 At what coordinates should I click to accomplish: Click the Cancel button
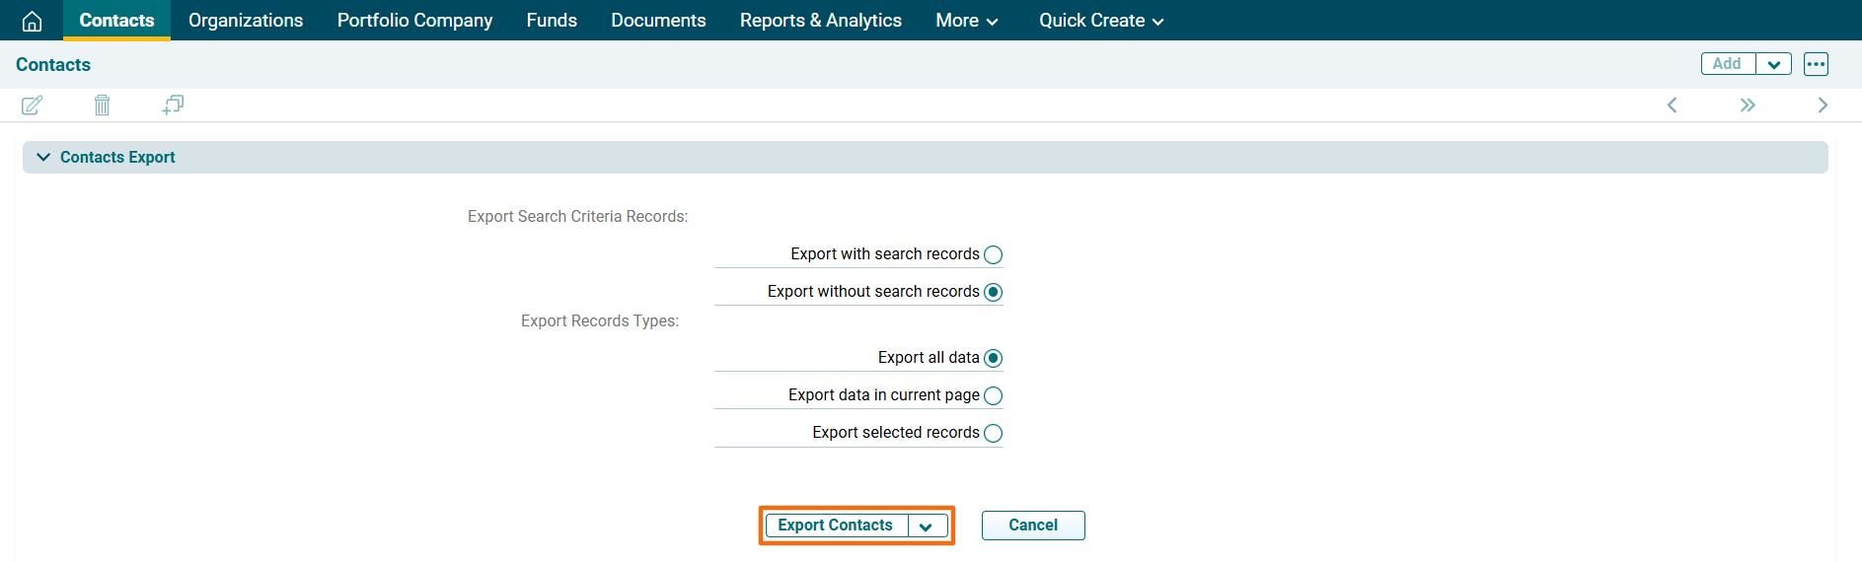click(x=1032, y=526)
